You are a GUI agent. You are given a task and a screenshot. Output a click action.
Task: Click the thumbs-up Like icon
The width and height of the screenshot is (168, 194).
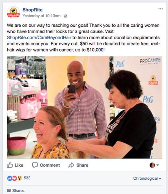[x=10, y=165]
